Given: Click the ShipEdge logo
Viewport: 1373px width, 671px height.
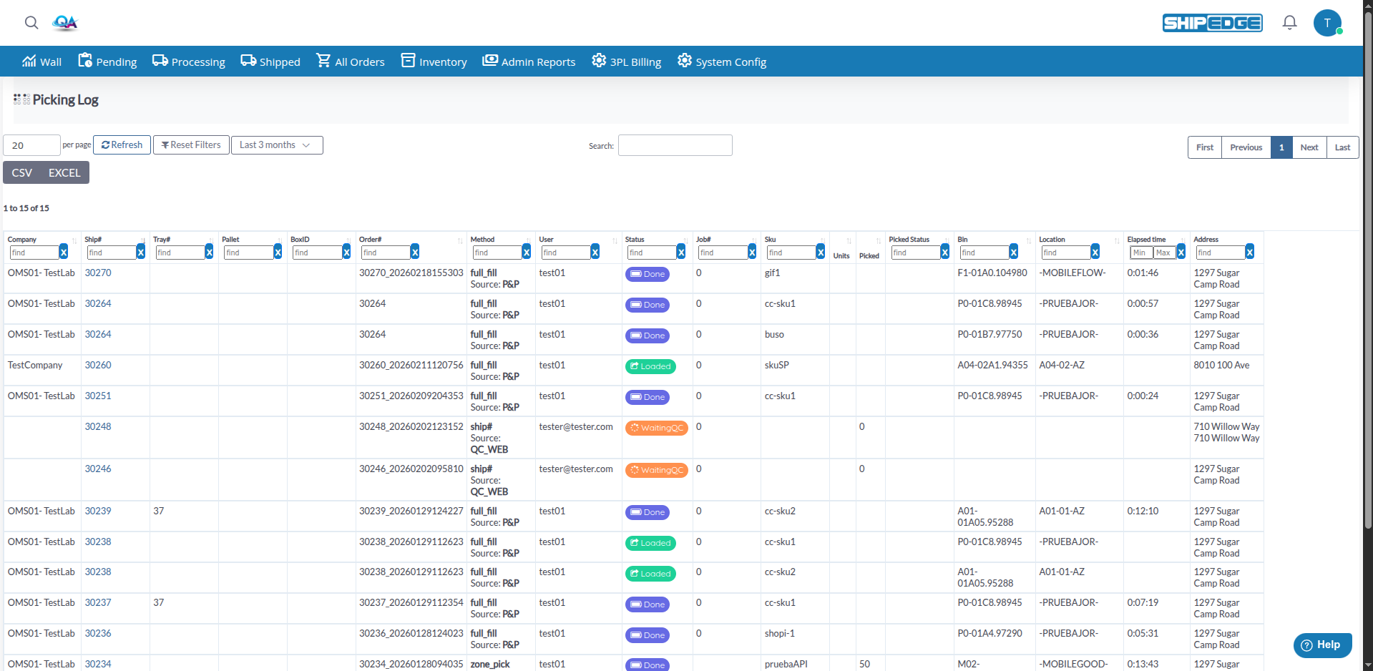Looking at the screenshot, I should tap(1212, 23).
